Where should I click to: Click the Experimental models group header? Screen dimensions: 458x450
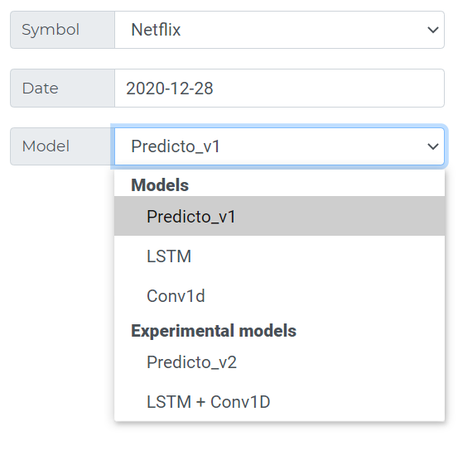point(214,331)
